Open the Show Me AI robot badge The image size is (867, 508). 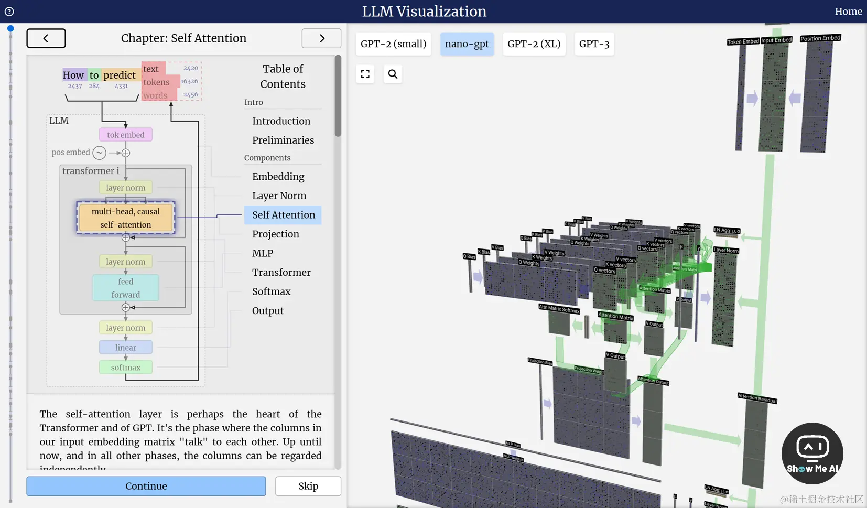[x=812, y=453]
